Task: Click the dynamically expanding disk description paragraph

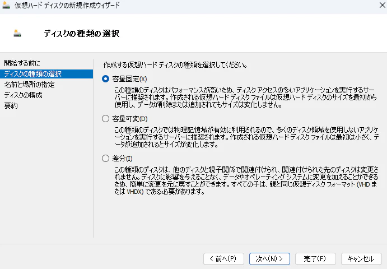Action: pyautogui.click(x=246, y=137)
